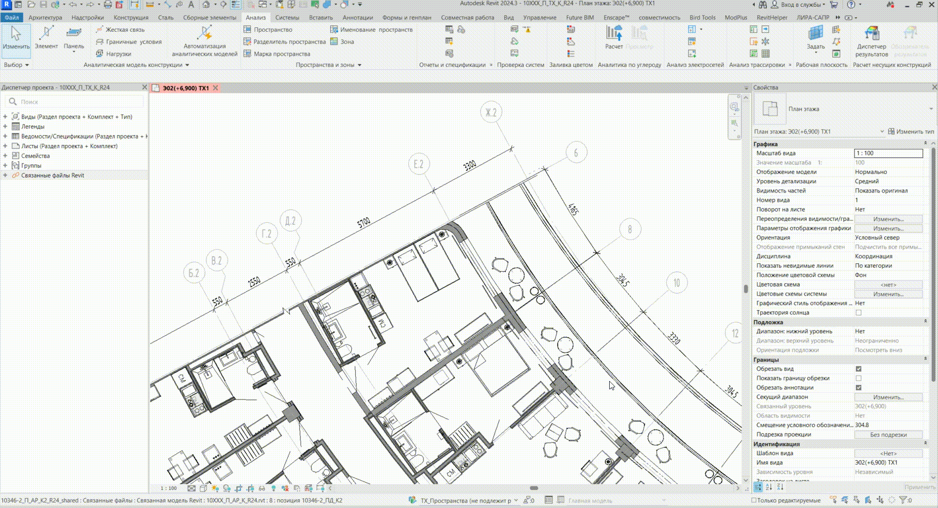
Task: Switch to the Архитектура ribbon tab
Action: point(45,18)
